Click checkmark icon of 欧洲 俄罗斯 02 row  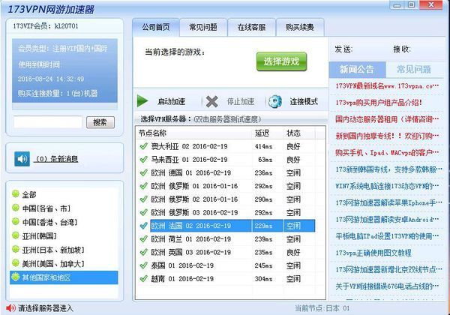(x=143, y=199)
